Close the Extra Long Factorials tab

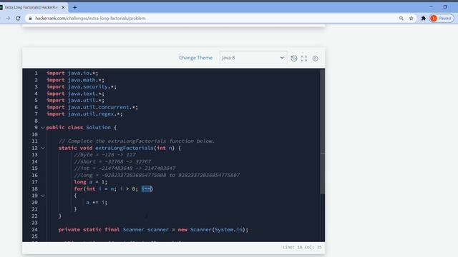[x=63, y=7]
